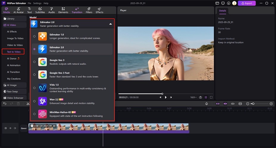The height and width of the screenshot is (148, 276).
Task: Open AI Animation feature
Action: point(14,65)
